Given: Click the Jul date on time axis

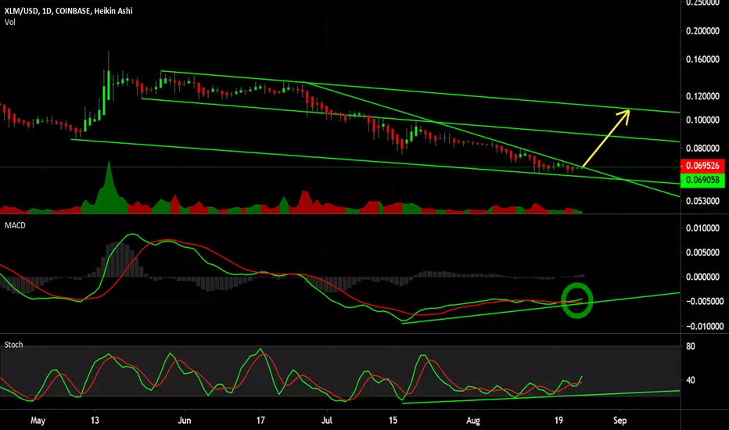Looking at the screenshot, I should point(327,421).
